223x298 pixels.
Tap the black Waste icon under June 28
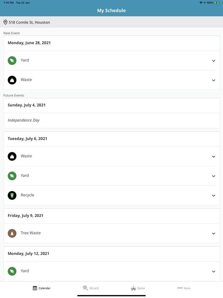click(12, 80)
